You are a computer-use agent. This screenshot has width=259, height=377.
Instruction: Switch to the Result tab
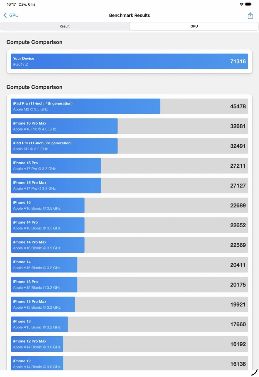coord(65,26)
